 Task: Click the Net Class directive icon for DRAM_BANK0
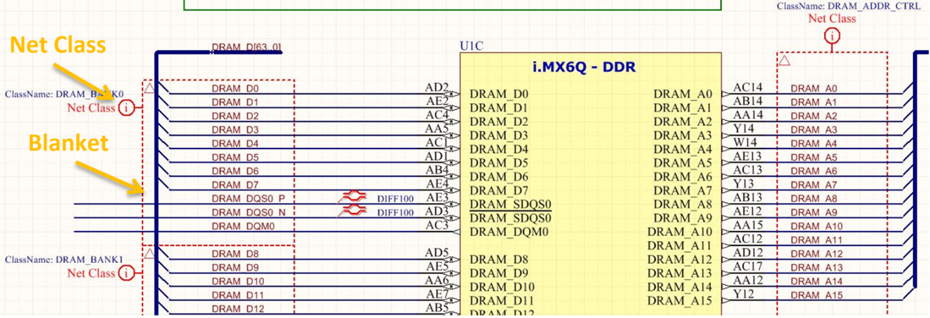click(127, 108)
